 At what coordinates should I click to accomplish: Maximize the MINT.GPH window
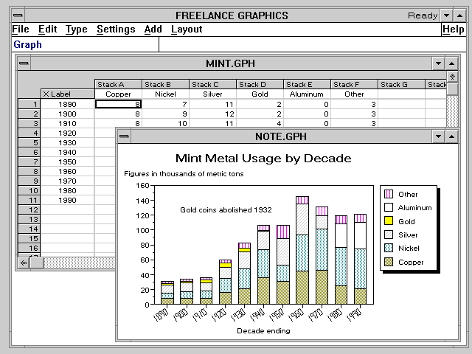(x=451, y=63)
